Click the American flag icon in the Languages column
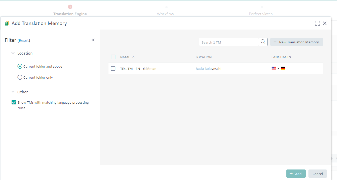This screenshot has width=337, height=180. click(274, 68)
